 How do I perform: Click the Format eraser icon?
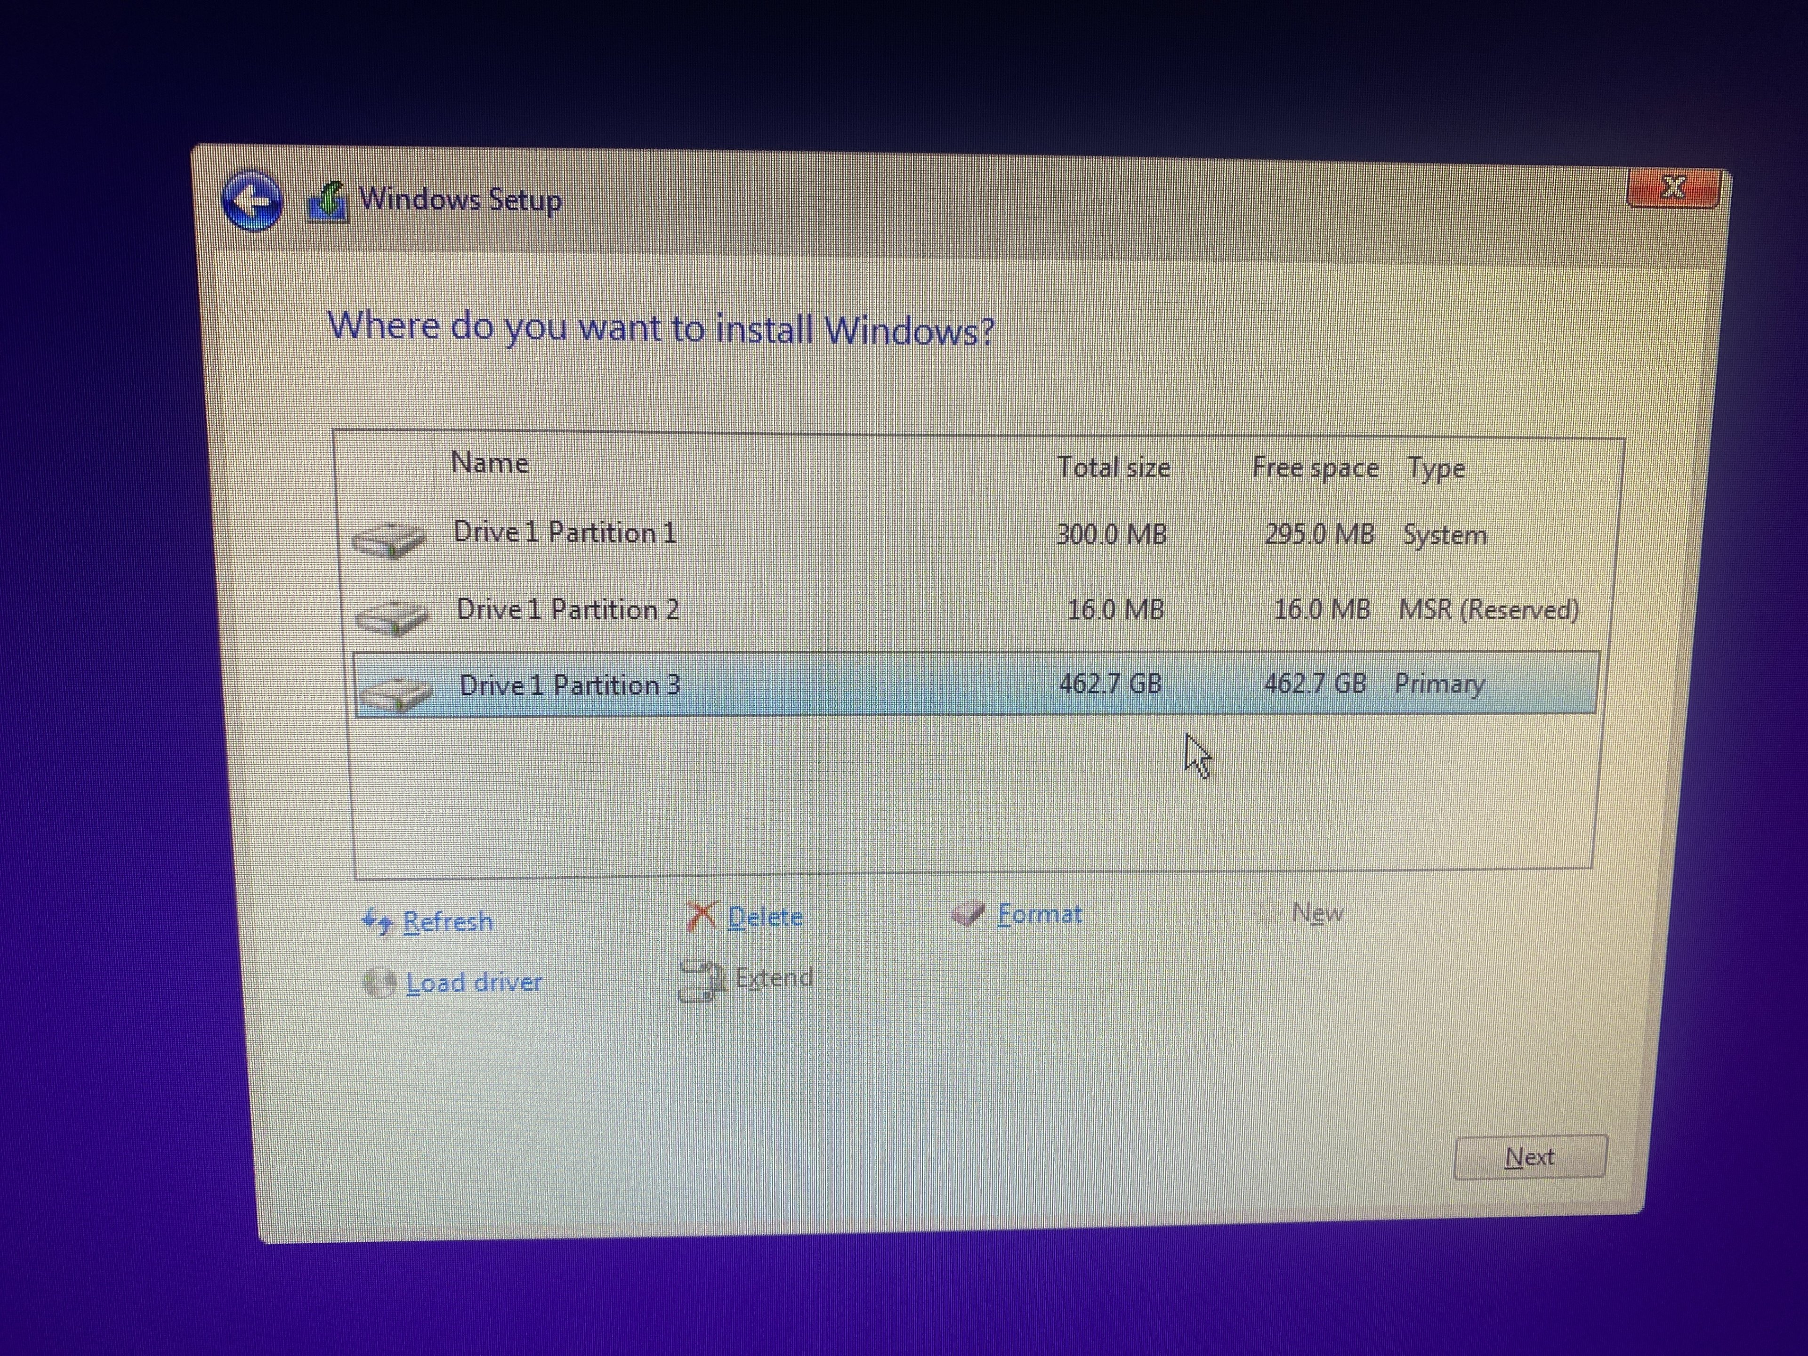coord(968,914)
